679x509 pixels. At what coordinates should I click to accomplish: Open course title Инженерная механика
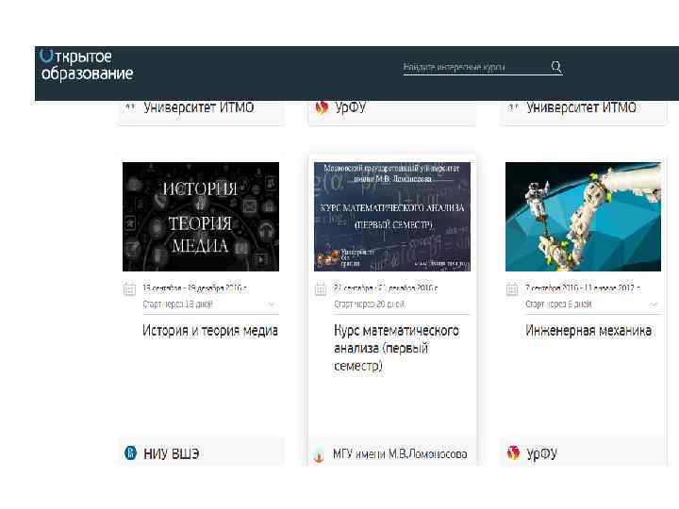tap(588, 331)
